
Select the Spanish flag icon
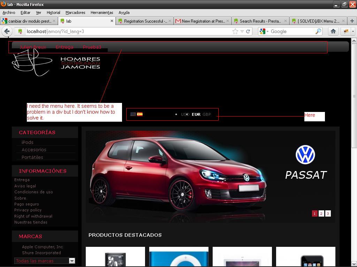pos(140,114)
